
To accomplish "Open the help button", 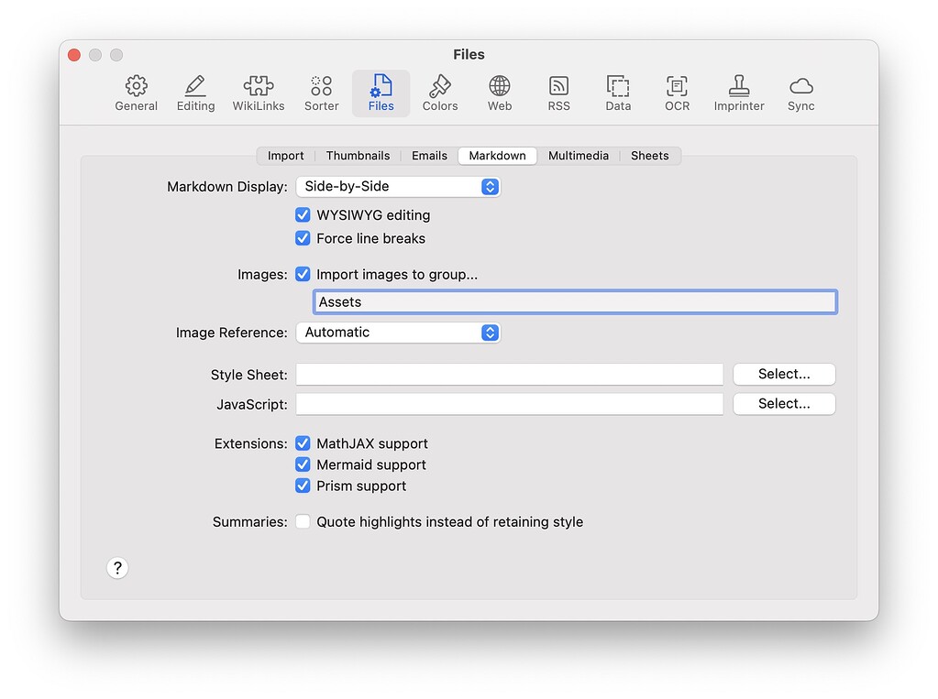I will click(116, 568).
